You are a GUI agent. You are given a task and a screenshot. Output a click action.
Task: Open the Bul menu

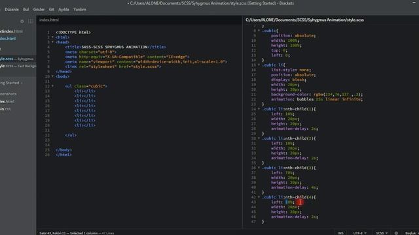[26, 9]
